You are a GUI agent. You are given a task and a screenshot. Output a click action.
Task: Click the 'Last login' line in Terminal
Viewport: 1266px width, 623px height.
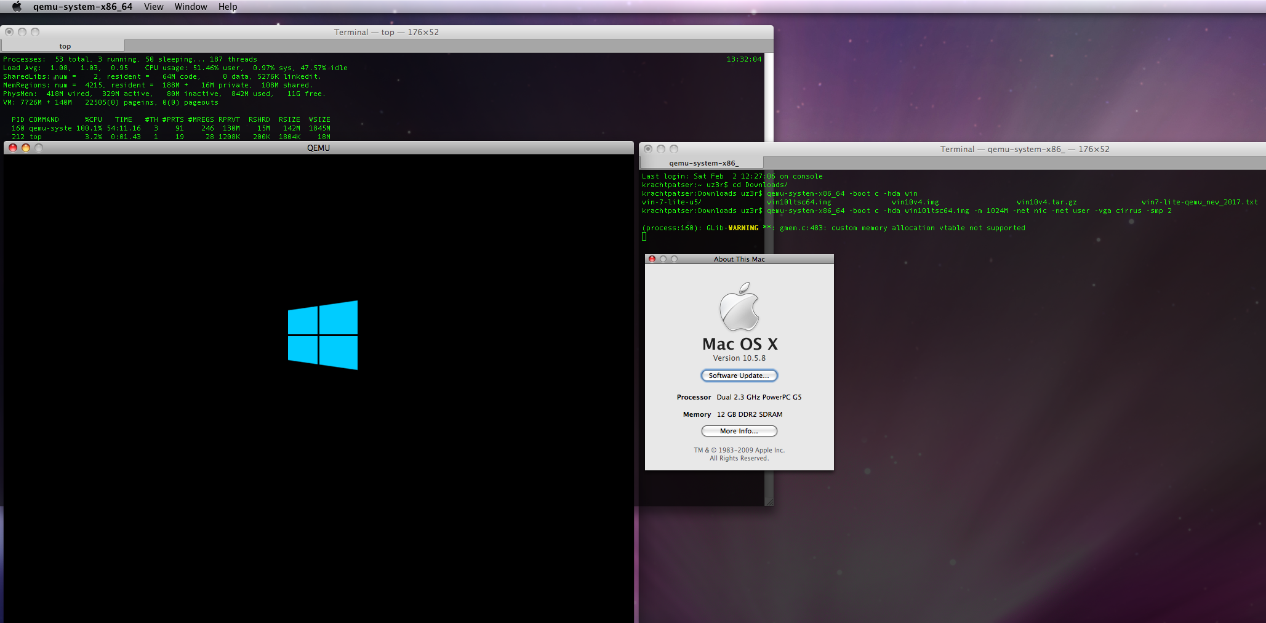click(x=732, y=176)
